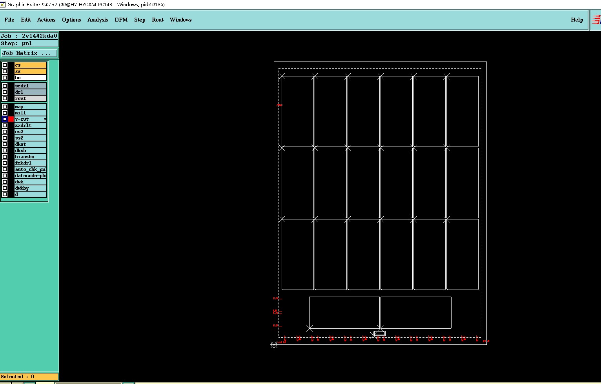Open the Options menu
The image size is (601, 384).
[x=71, y=20]
